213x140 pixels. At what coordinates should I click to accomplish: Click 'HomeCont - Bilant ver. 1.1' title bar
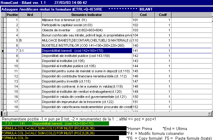pos(23,3)
